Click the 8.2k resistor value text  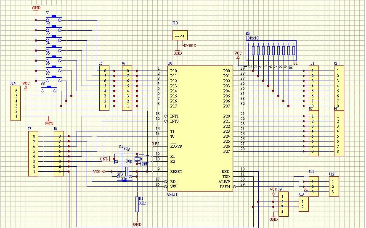click(142, 203)
